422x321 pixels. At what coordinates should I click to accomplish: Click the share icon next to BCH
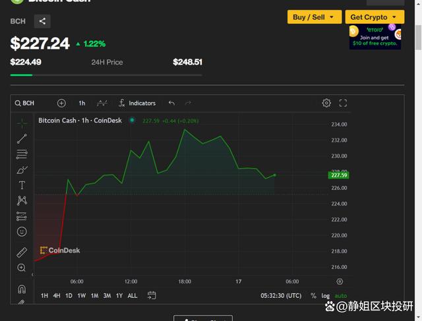point(42,21)
